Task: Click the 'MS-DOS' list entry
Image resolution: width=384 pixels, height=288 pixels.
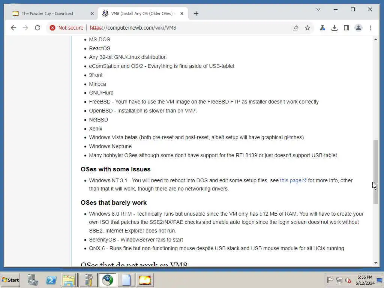Action: click(99, 39)
